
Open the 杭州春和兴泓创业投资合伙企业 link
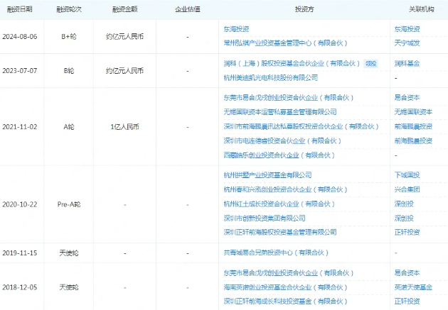click(285, 189)
